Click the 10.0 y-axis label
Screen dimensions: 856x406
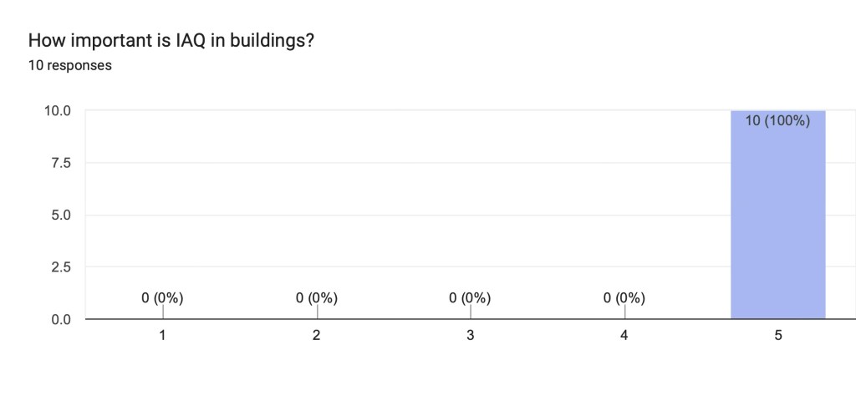[x=58, y=111]
